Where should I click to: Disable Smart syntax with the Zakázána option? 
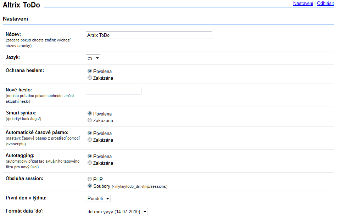pyautogui.click(x=90, y=120)
